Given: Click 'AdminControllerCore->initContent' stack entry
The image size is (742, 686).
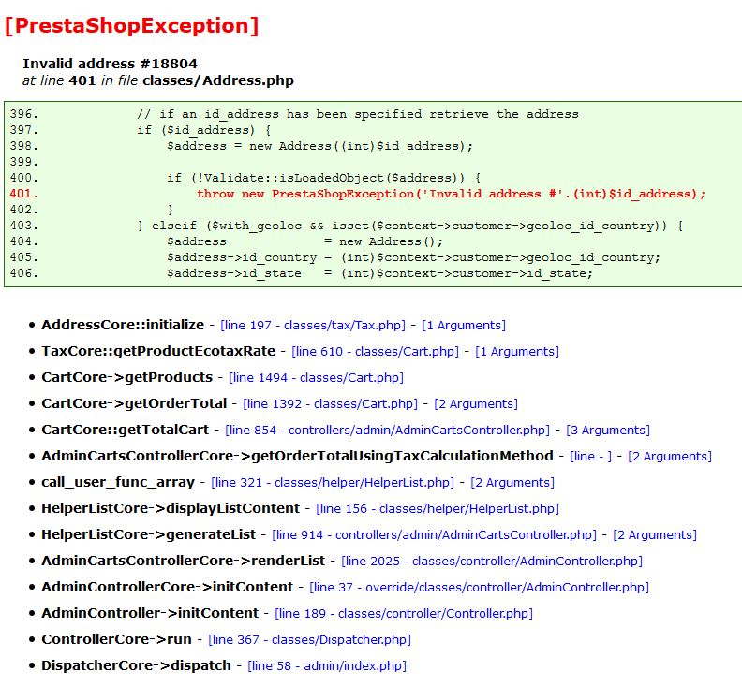Looking at the screenshot, I should (167, 587).
